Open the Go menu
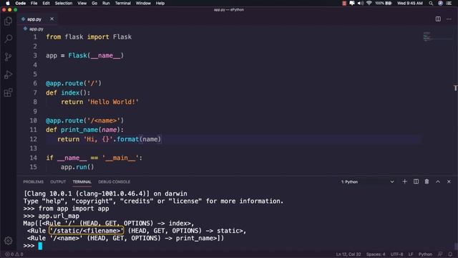 [94, 3]
